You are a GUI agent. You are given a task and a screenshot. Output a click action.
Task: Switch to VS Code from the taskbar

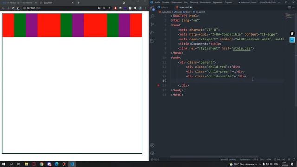point(72,164)
